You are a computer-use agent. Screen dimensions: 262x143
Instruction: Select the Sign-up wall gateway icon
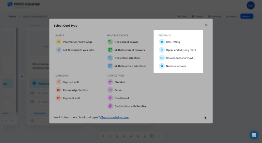click(59, 82)
